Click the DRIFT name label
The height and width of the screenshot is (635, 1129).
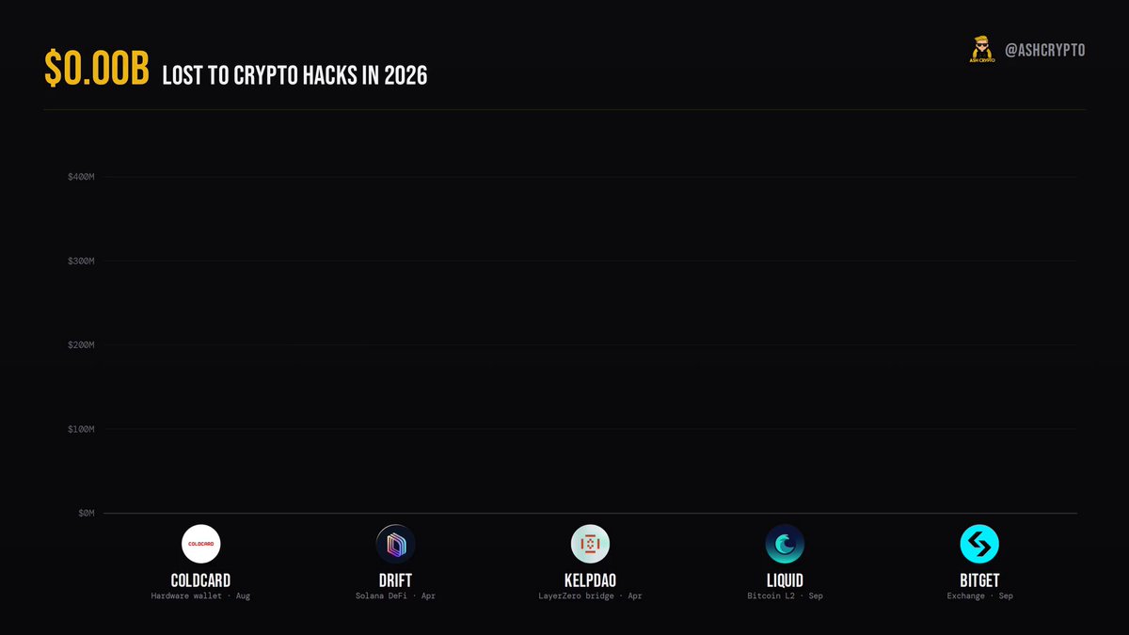tap(396, 579)
